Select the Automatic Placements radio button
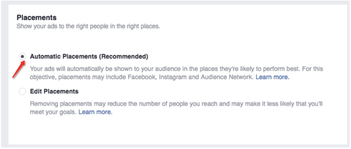351x149 pixels. point(22,57)
